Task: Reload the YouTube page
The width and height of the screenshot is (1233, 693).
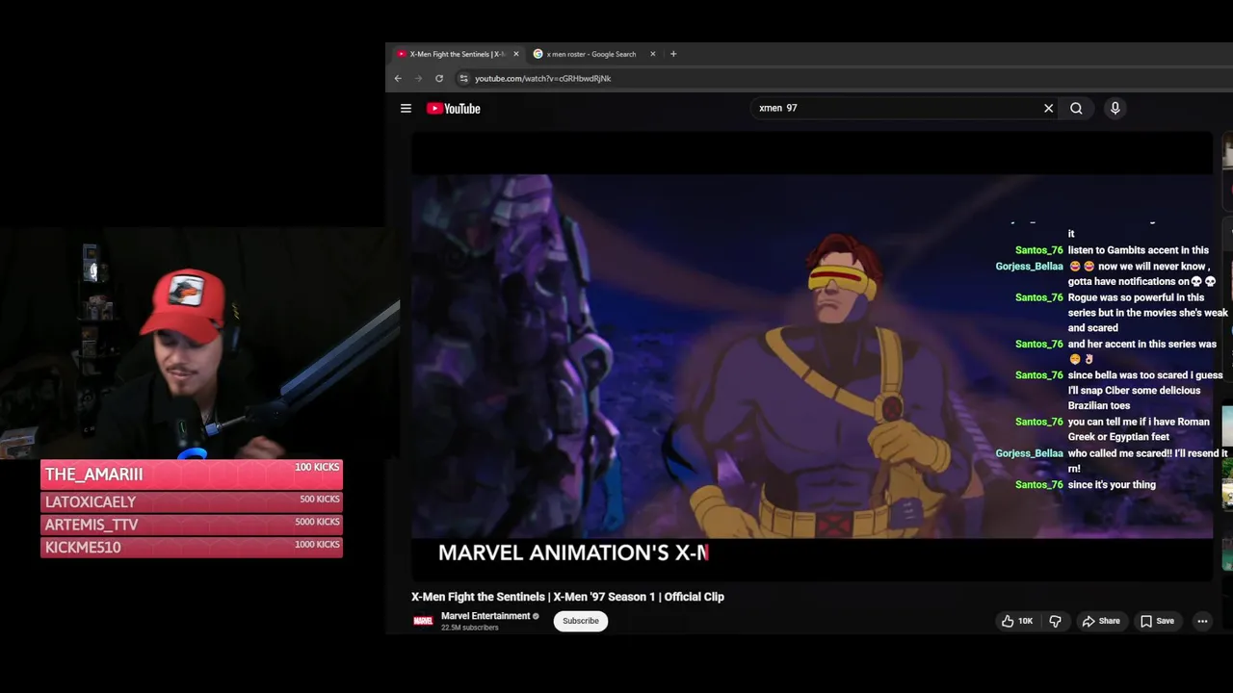Action: coord(439,79)
